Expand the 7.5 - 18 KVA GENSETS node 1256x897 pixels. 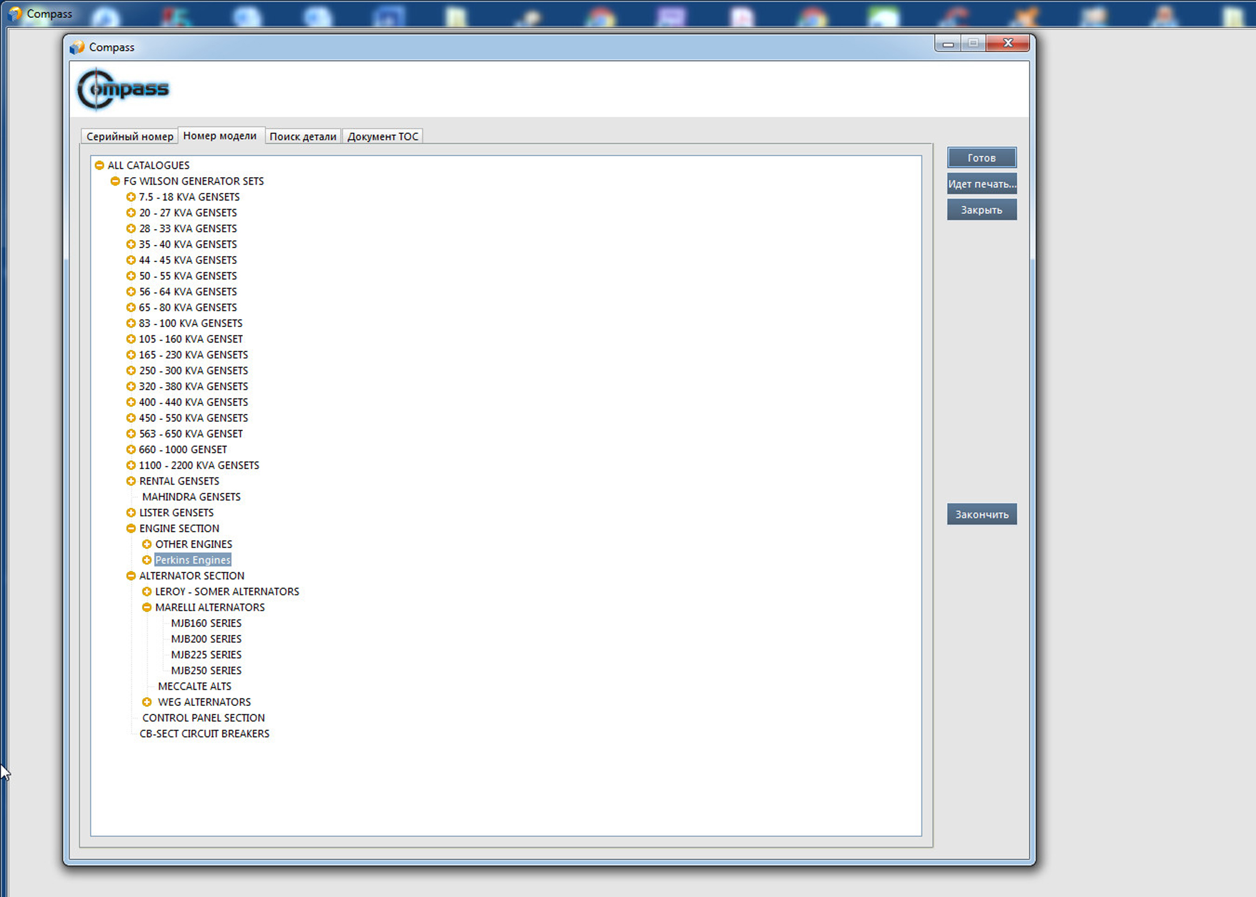pos(130,197)
